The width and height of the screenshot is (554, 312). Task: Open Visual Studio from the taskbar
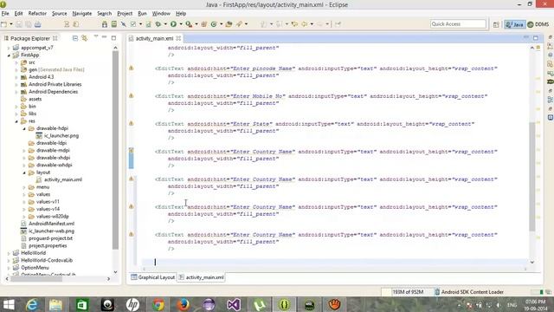[234, 304]
